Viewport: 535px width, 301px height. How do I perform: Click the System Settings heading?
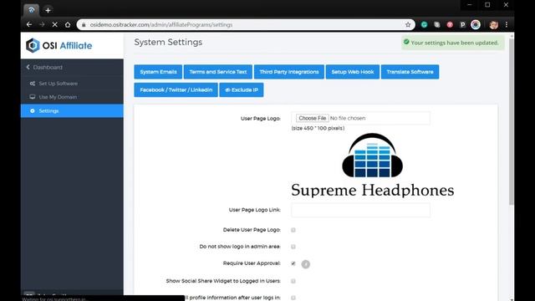coord(168,43)
